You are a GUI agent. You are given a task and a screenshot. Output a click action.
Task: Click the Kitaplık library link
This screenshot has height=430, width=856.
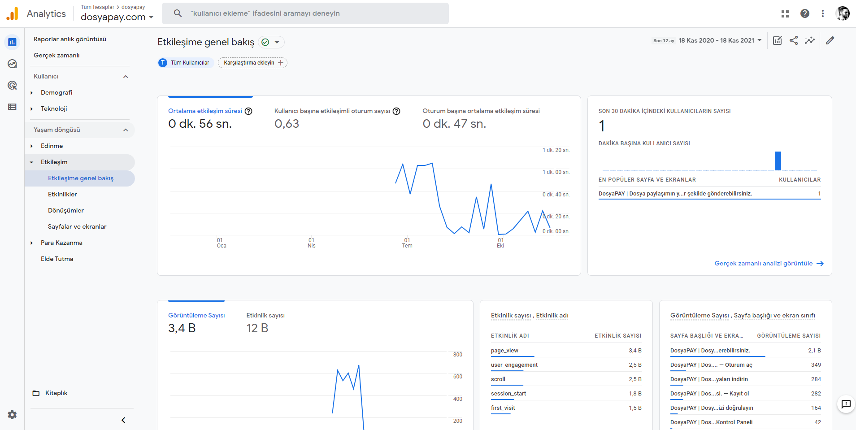(56, 393)
